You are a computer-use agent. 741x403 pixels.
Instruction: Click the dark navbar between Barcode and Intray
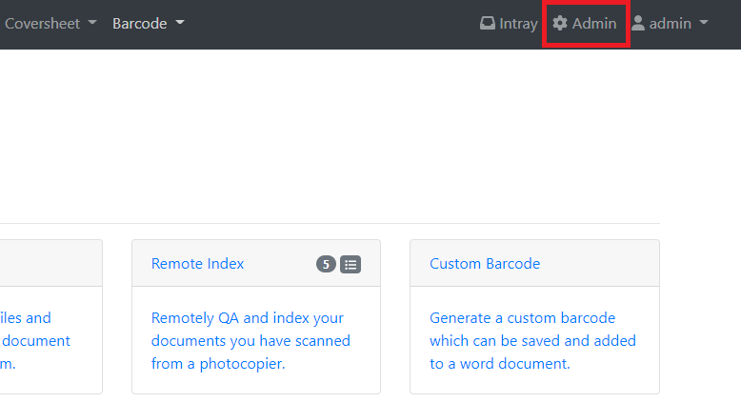[x=333, y=24]
